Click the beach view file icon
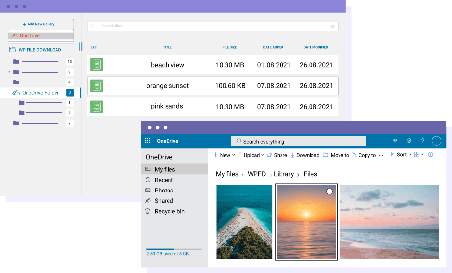Viewport: 452px width, 273px height. click(97, 64)
